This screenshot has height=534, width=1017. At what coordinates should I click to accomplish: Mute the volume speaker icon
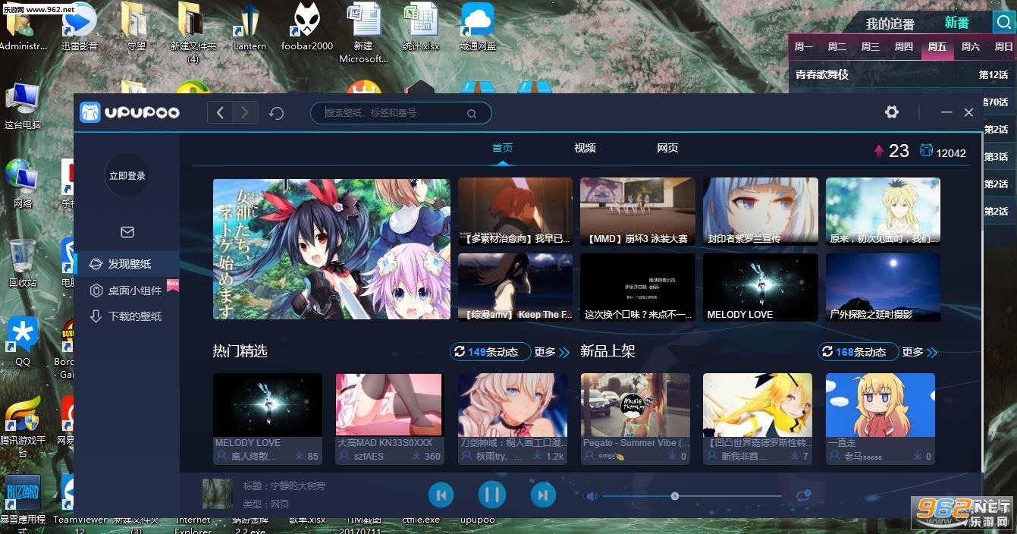point(592,496)
